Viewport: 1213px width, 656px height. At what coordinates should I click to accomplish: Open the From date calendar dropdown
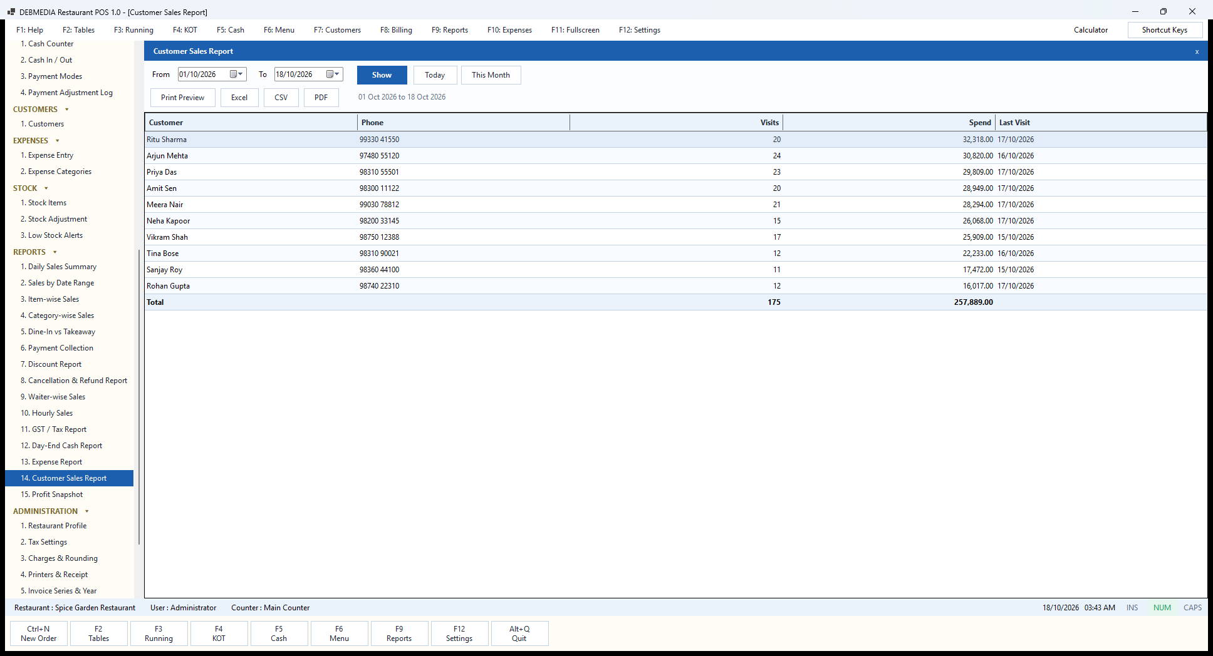[x=236, y=74]
